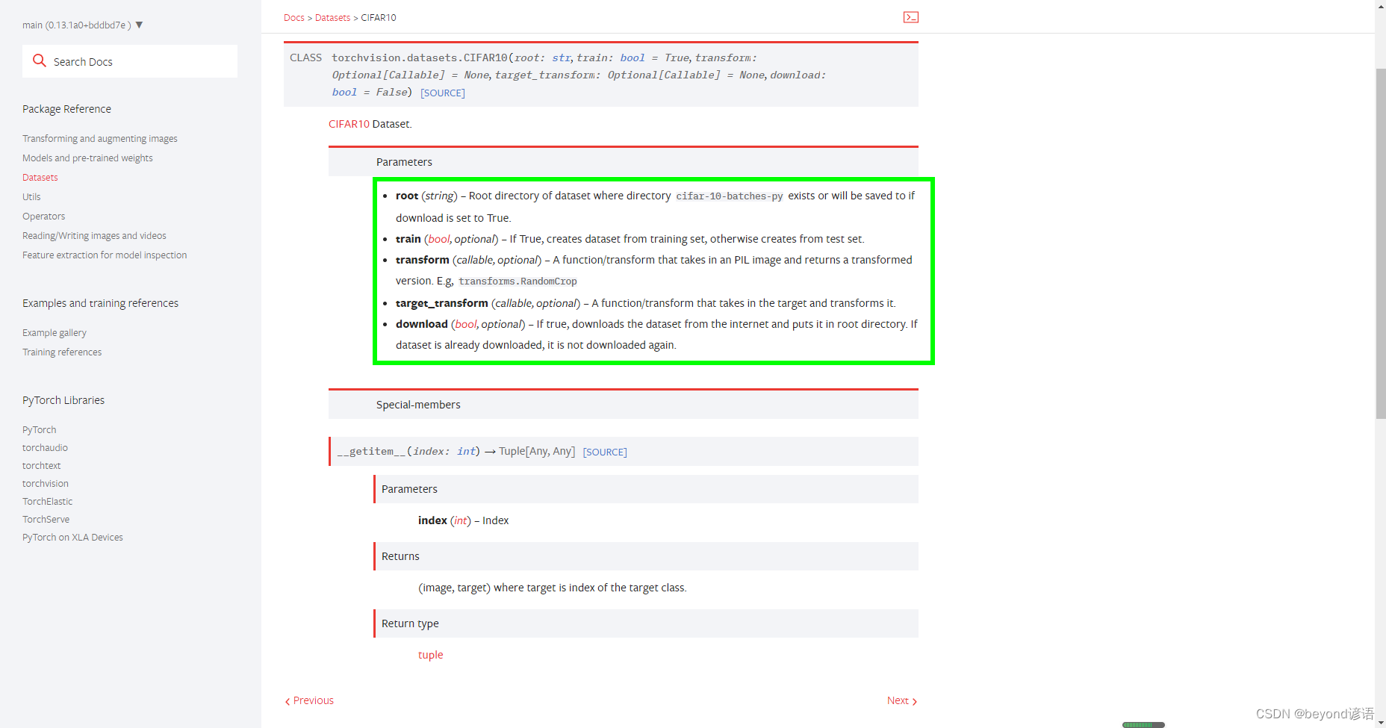
Task: Go to TorchElastic library link
Action: (47, 502)
